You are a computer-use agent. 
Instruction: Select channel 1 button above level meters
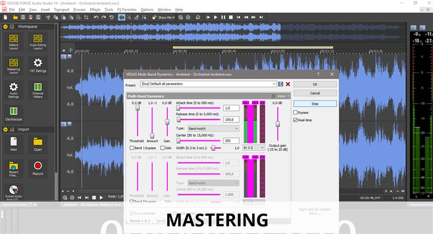pos(413,28)
